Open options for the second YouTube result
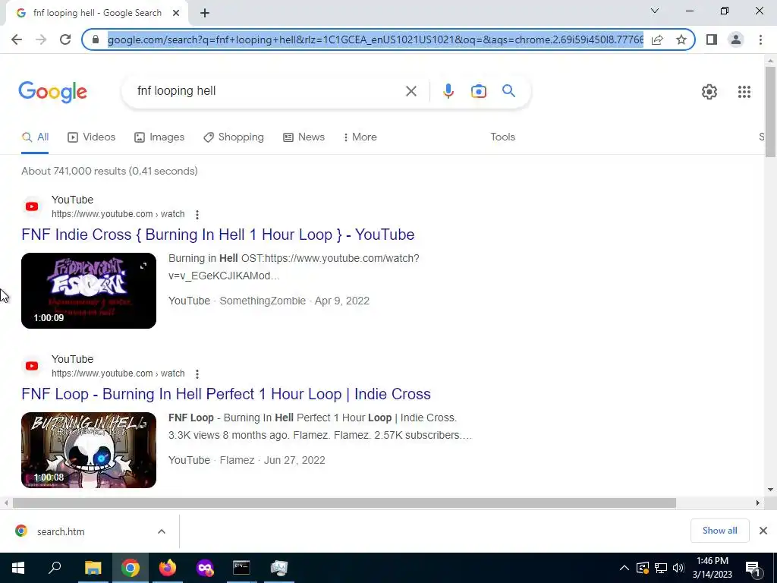 [x=197, y=373]
